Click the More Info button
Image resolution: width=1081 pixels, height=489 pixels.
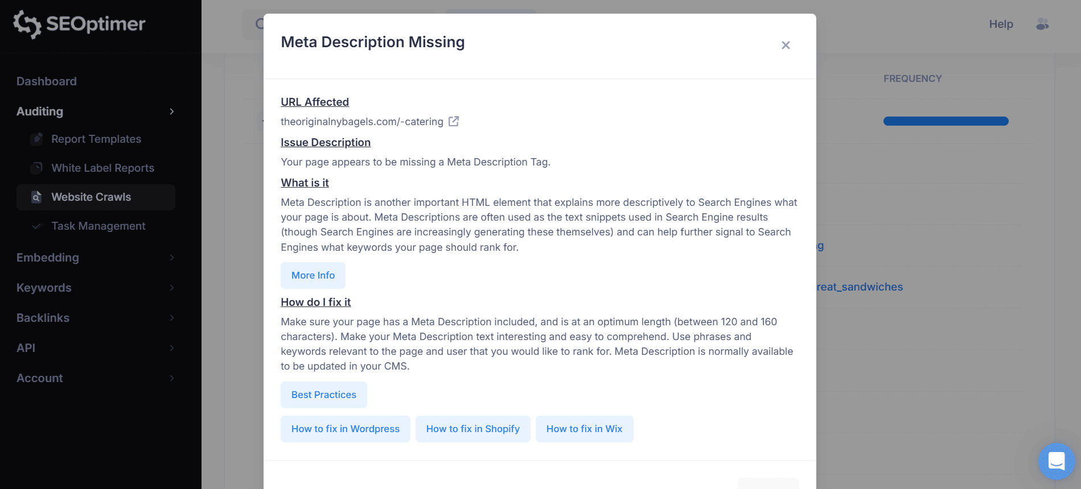pos(313,275)
